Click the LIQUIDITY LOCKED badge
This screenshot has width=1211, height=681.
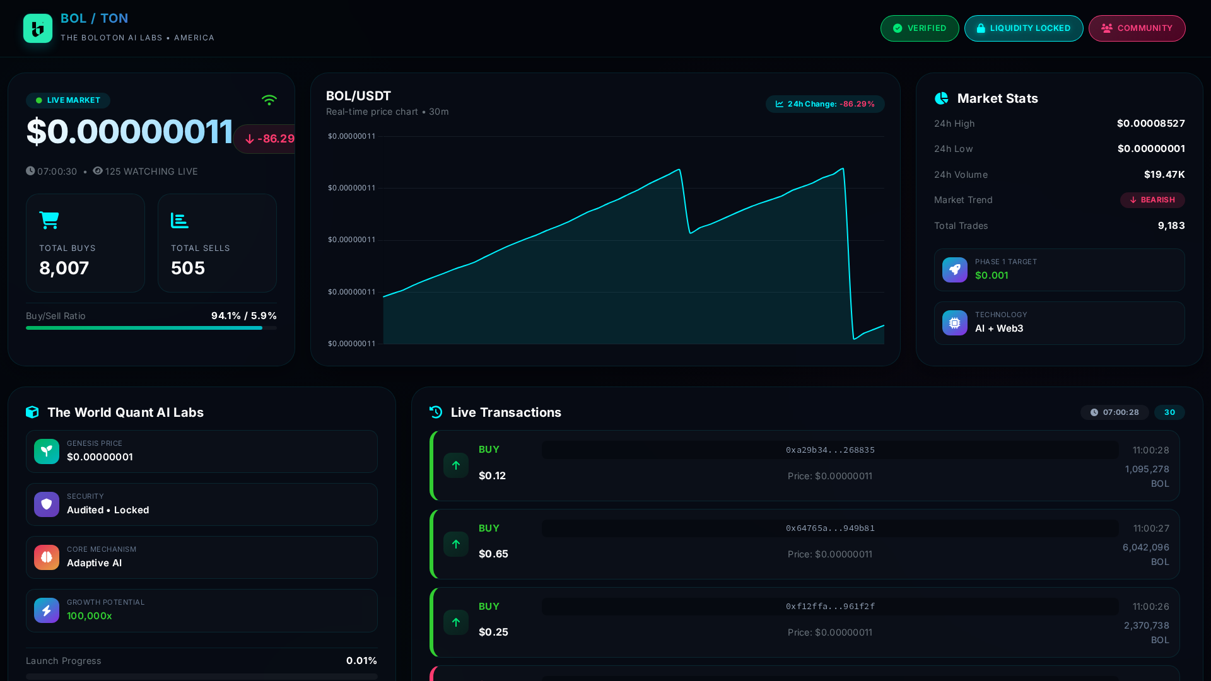[1024, 28]
